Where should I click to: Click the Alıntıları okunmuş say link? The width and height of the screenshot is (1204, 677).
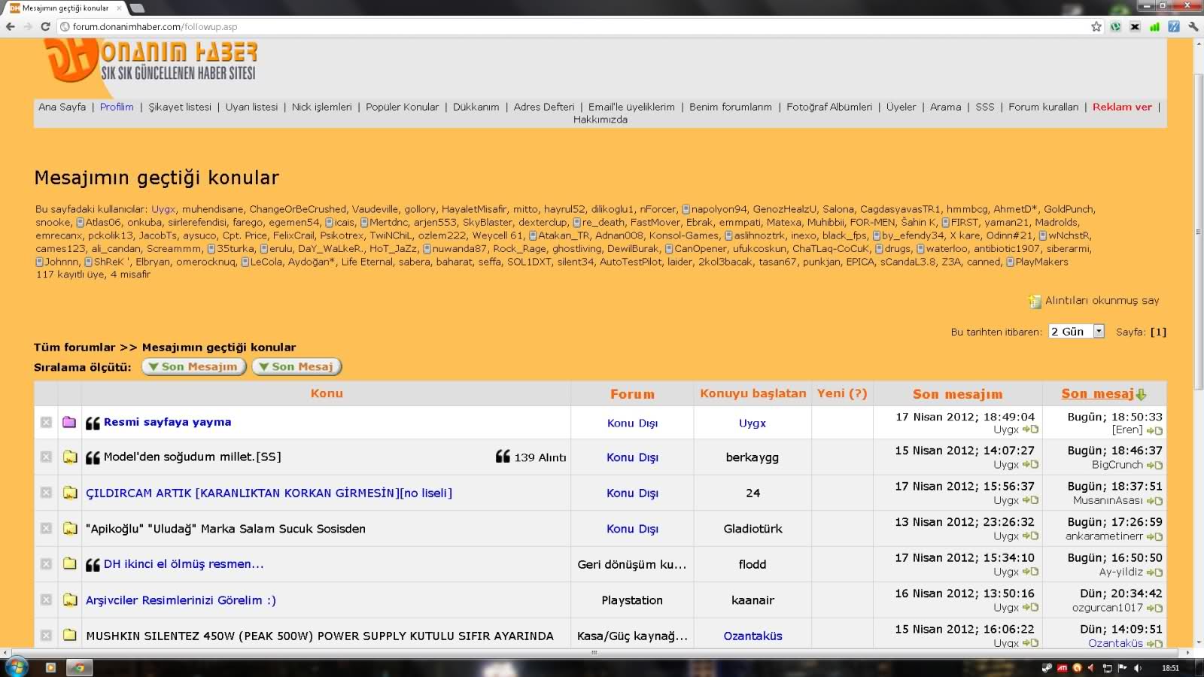(1102, 300)
